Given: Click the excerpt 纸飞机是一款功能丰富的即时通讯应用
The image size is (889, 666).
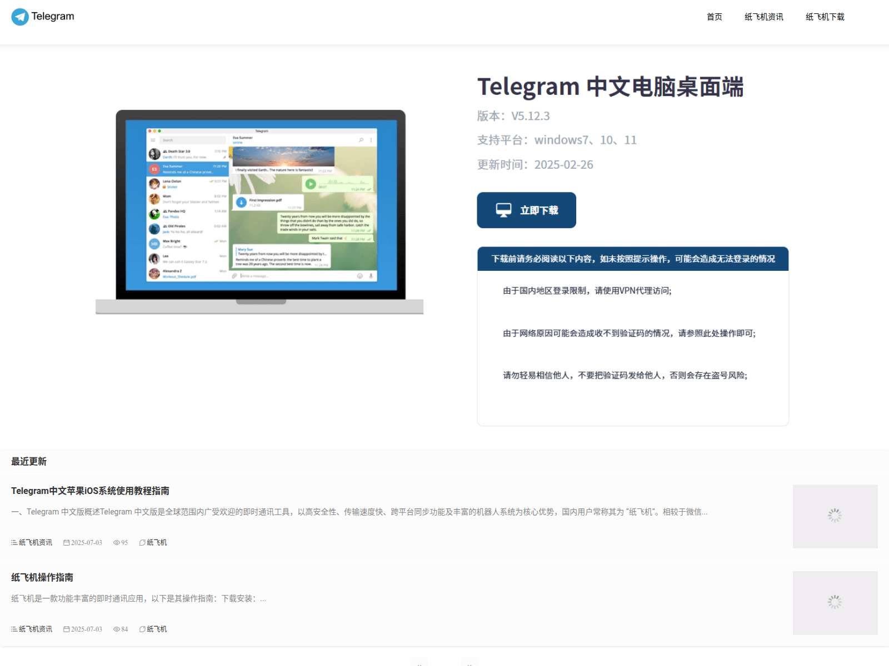Looking at the screenshot, I should pyautogui.click(x=138, y=598).
